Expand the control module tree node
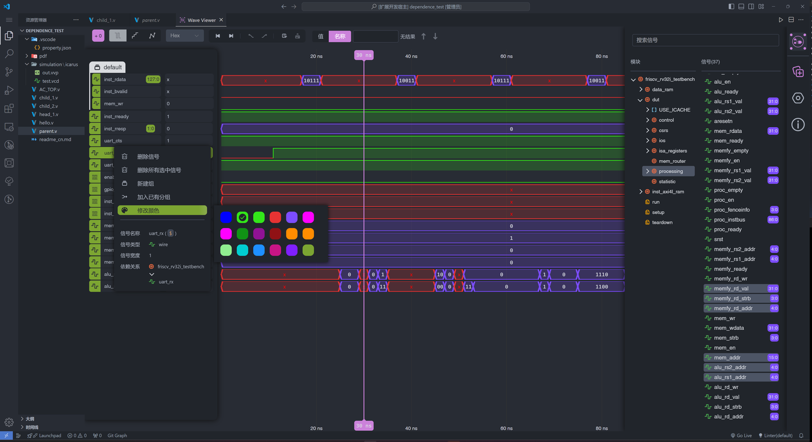Viewport: 812px width, 442px height. point(647,120)
